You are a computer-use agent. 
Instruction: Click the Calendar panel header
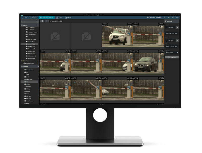coord(172,21)
